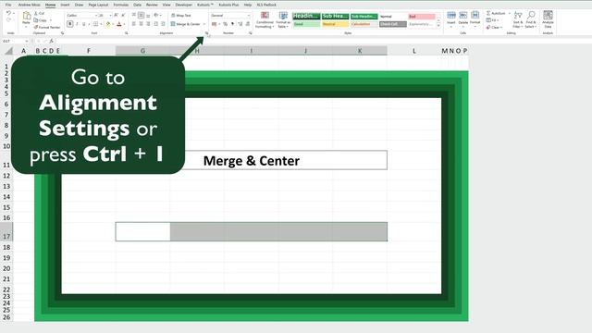Image resolution: width=592 pixels, height=333 pixels.
Task: Click the AutoSum button
Action: tap(497, 13)
